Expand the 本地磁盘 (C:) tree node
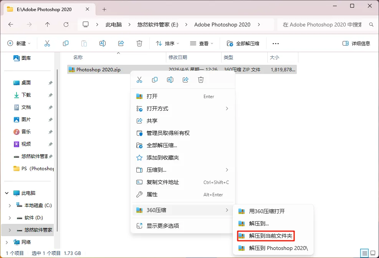Viewport: 379px width, 258px height. click(10, 205)
